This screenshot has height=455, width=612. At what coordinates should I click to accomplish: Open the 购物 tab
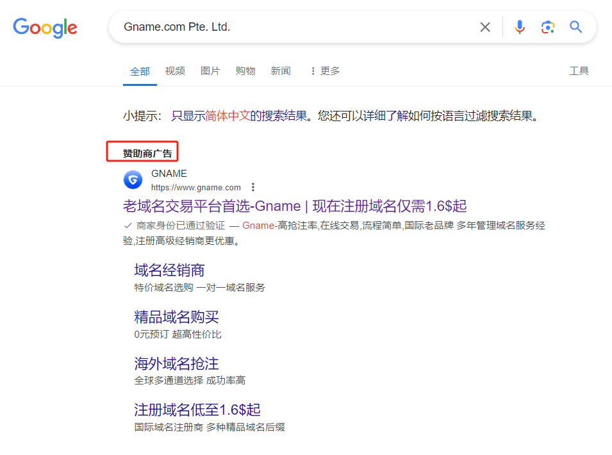pos(245,70)
